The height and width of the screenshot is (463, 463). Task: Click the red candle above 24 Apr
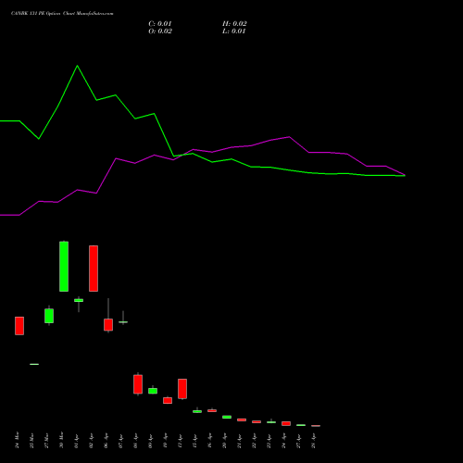[x=286, y=423]
